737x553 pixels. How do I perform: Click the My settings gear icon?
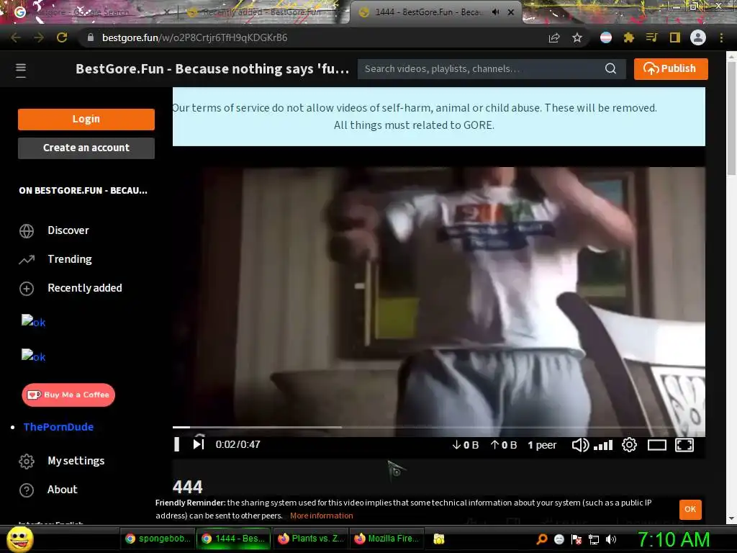(x=27, y=462)
